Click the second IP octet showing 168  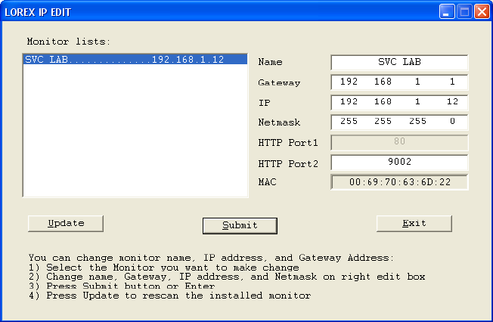[x=383, y=101]
